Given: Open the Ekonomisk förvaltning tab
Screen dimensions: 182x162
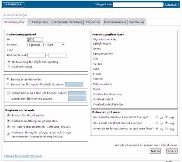Looking at the screenshot, I should (x=68, y=22).
